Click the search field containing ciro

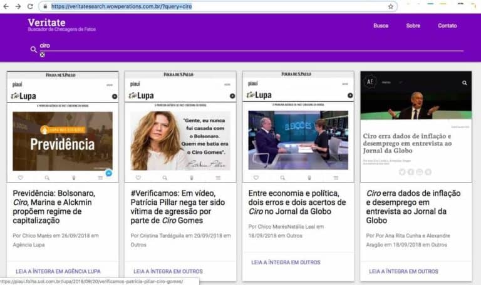pos(252,46)
